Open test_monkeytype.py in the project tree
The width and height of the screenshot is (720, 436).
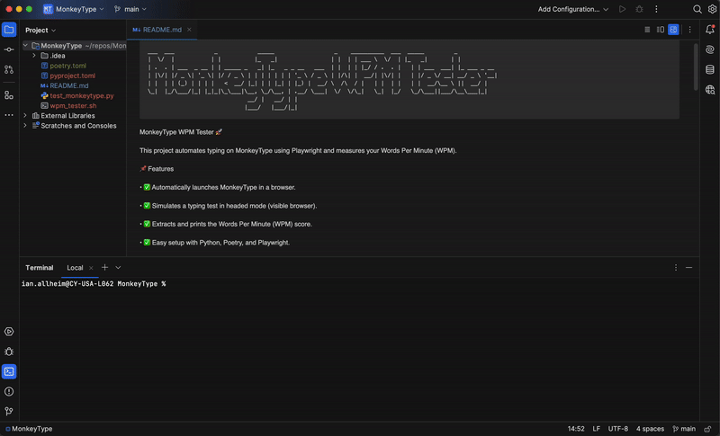point(81,96)
